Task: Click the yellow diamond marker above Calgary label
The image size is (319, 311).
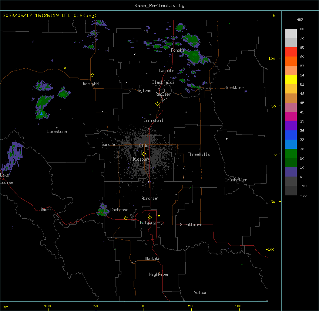Action: pos(150,218)
